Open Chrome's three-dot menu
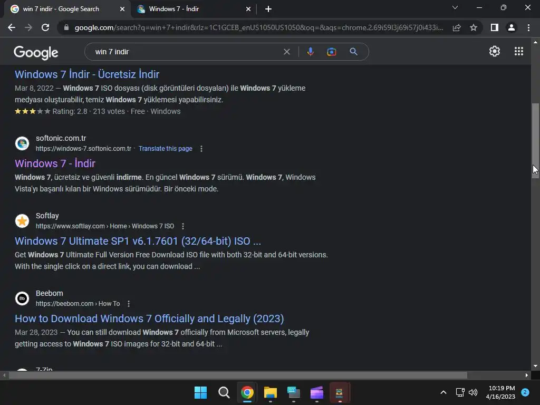 pyautogui.click(x=528, y=27)
